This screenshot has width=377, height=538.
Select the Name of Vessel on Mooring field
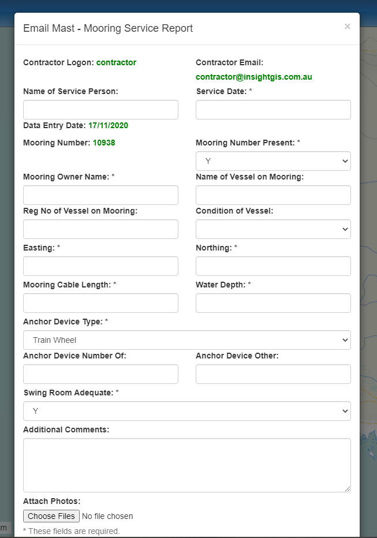tap(273, 195)
